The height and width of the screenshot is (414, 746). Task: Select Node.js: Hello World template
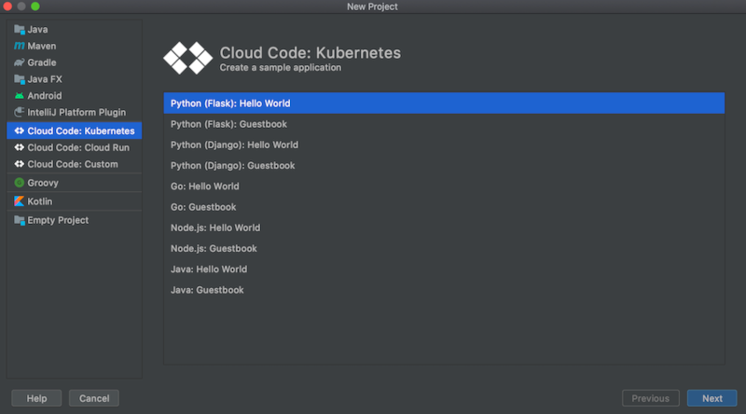coord(215,228)
